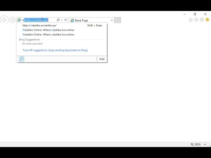Click the 100% zoom level text
Viewport: 211px width, 158px height.
(197, 144)
